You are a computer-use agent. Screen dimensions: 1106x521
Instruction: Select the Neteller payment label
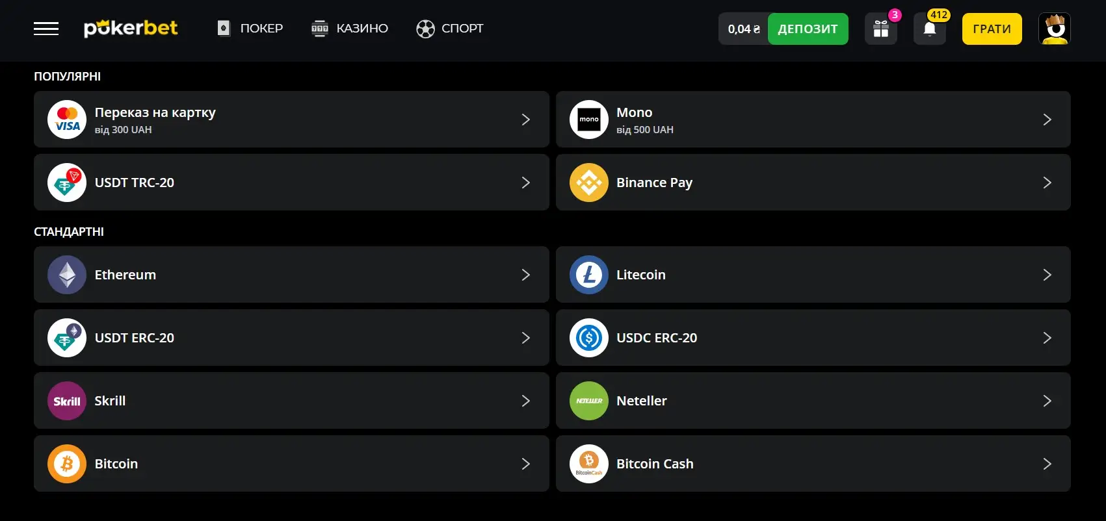(x=642, y=401)
